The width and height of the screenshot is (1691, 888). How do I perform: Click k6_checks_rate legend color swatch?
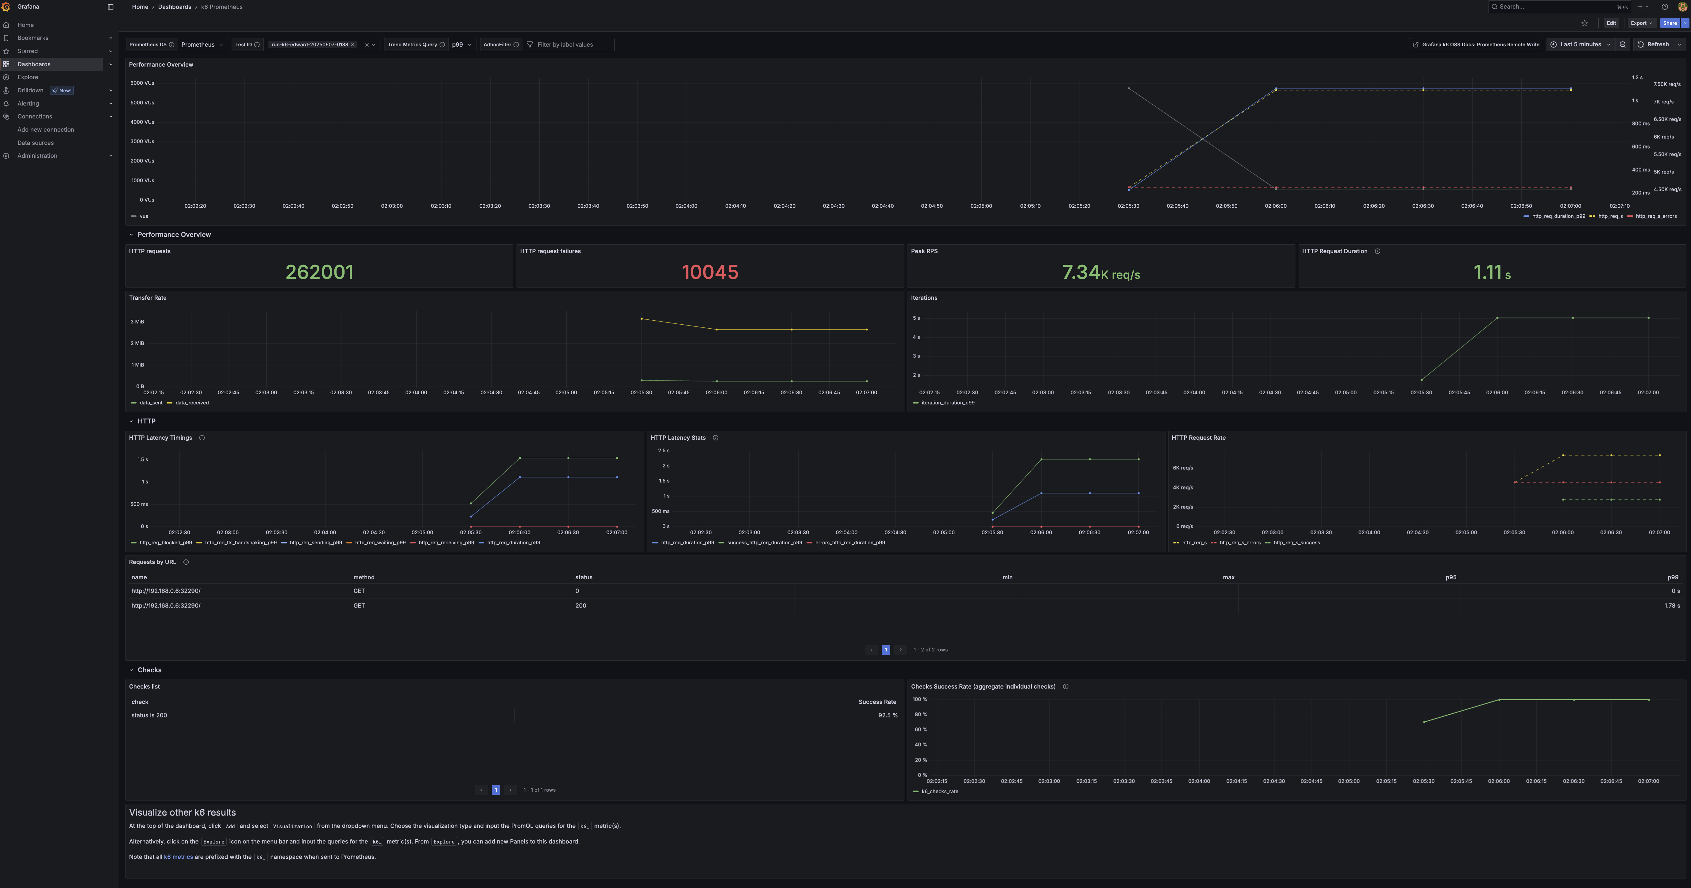pos(916,791)
